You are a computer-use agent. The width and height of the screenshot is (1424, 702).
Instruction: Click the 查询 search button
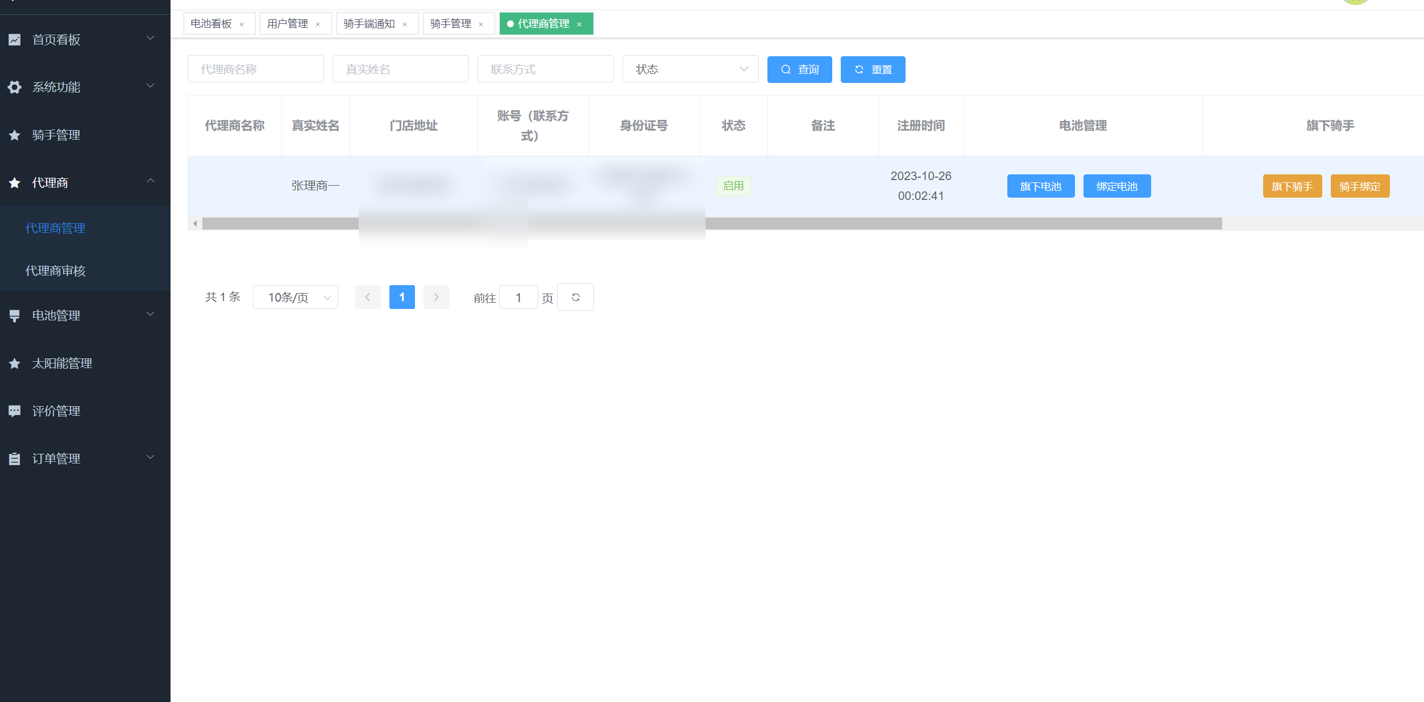coord(799,69)
